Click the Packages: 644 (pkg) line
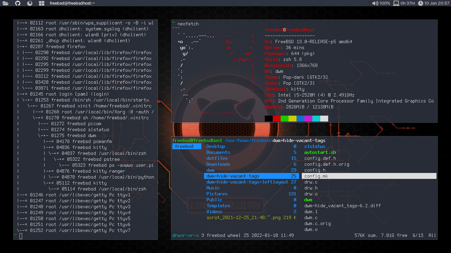The height and width of the screenshot is (253, 451). coord(290,54)
